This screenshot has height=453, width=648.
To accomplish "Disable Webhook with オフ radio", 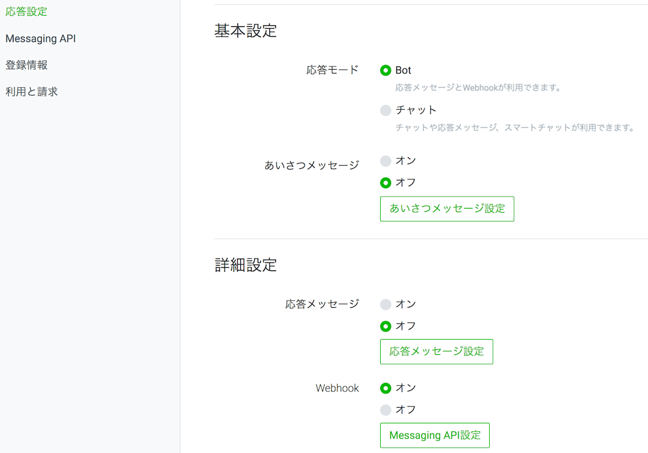I will 386,410.
